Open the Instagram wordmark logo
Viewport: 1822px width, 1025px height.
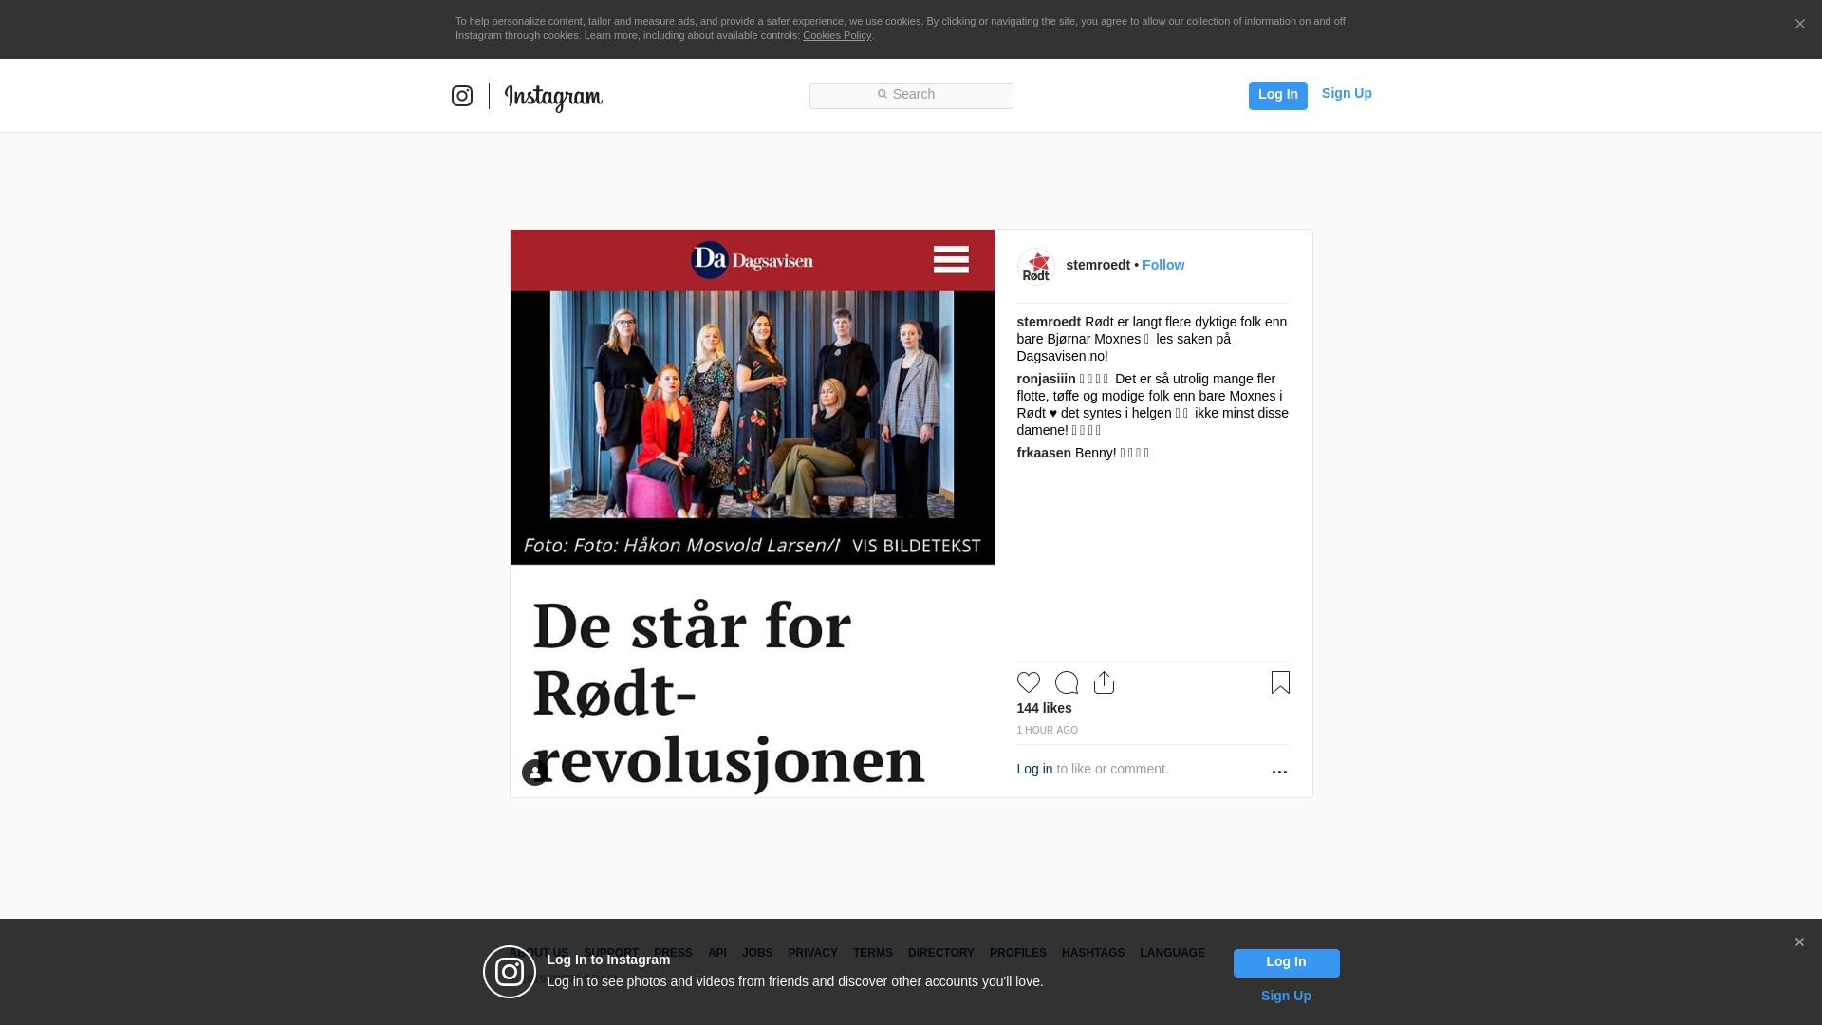pos(553,98)
